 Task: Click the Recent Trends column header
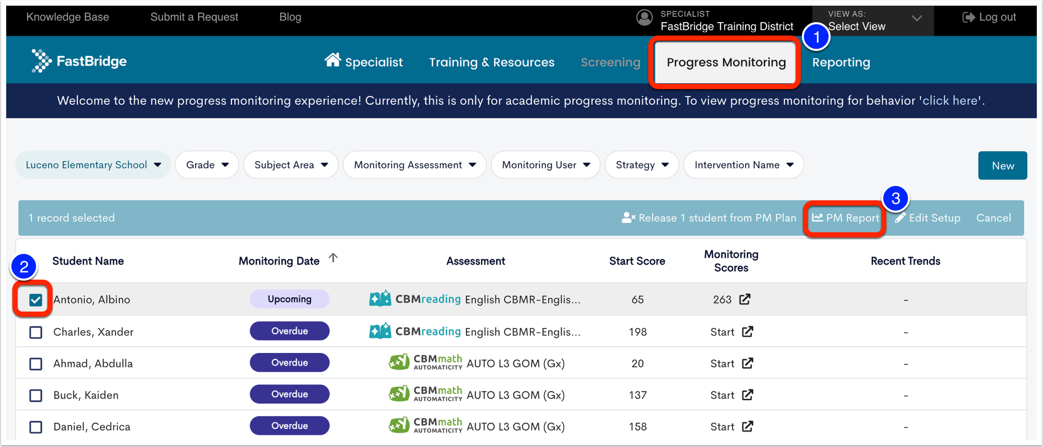point(905,261)
